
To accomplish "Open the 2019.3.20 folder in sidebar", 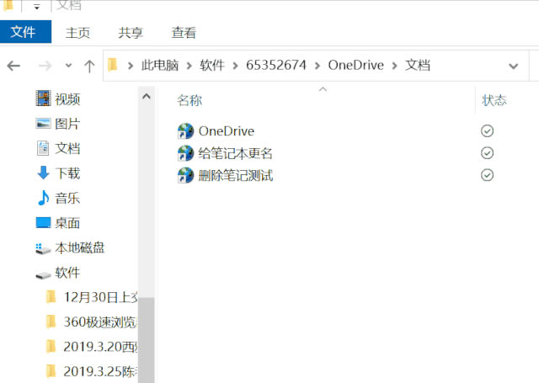I will [x=100, y=347].
